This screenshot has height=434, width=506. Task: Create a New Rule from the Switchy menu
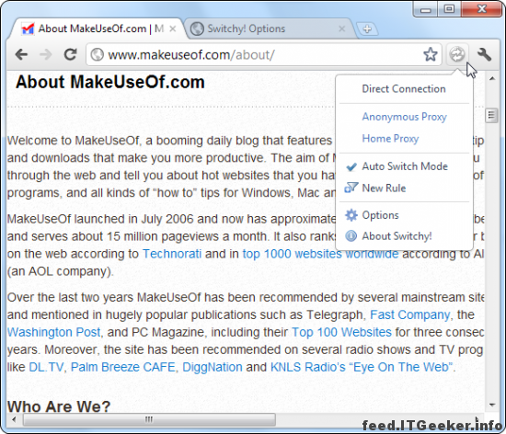tap(384, 188)
